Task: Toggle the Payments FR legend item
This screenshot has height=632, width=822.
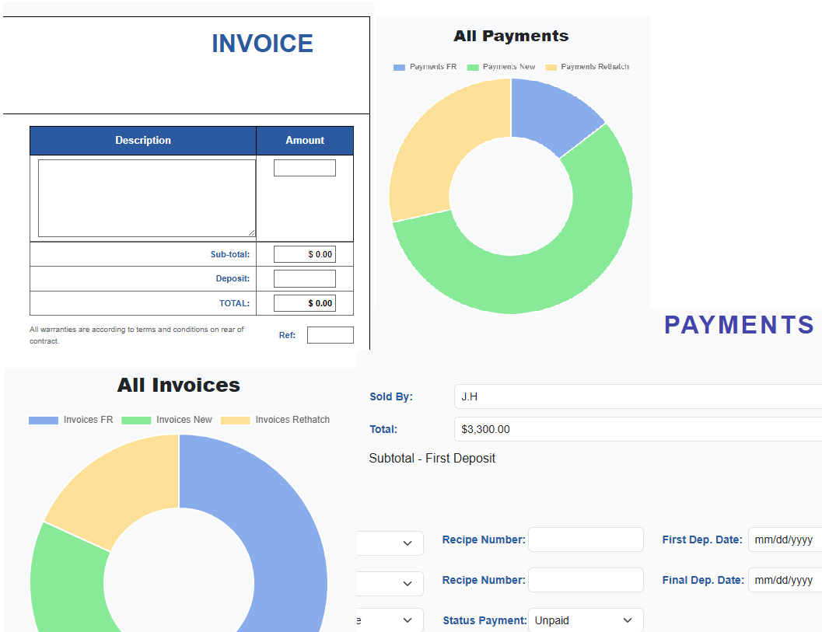Action: [x=425, y=67]
